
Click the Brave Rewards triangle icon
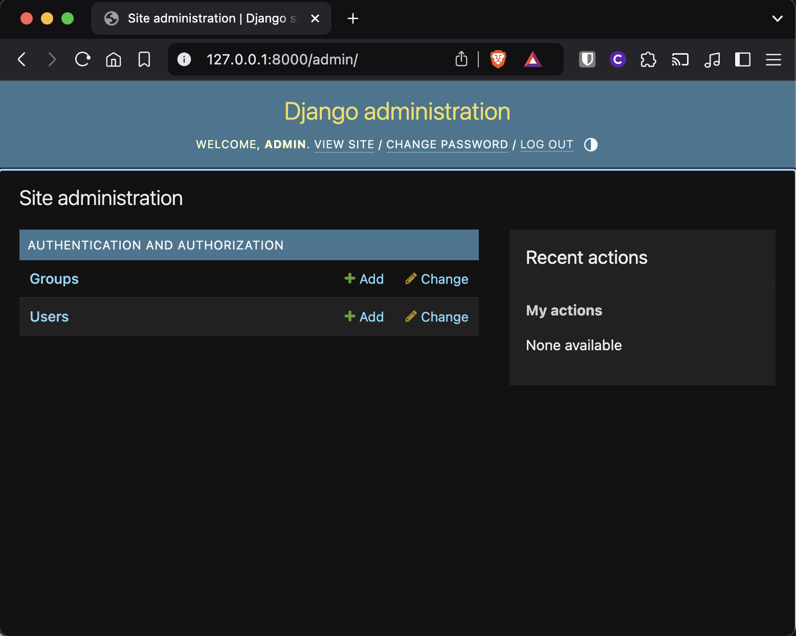pos(533,59)
